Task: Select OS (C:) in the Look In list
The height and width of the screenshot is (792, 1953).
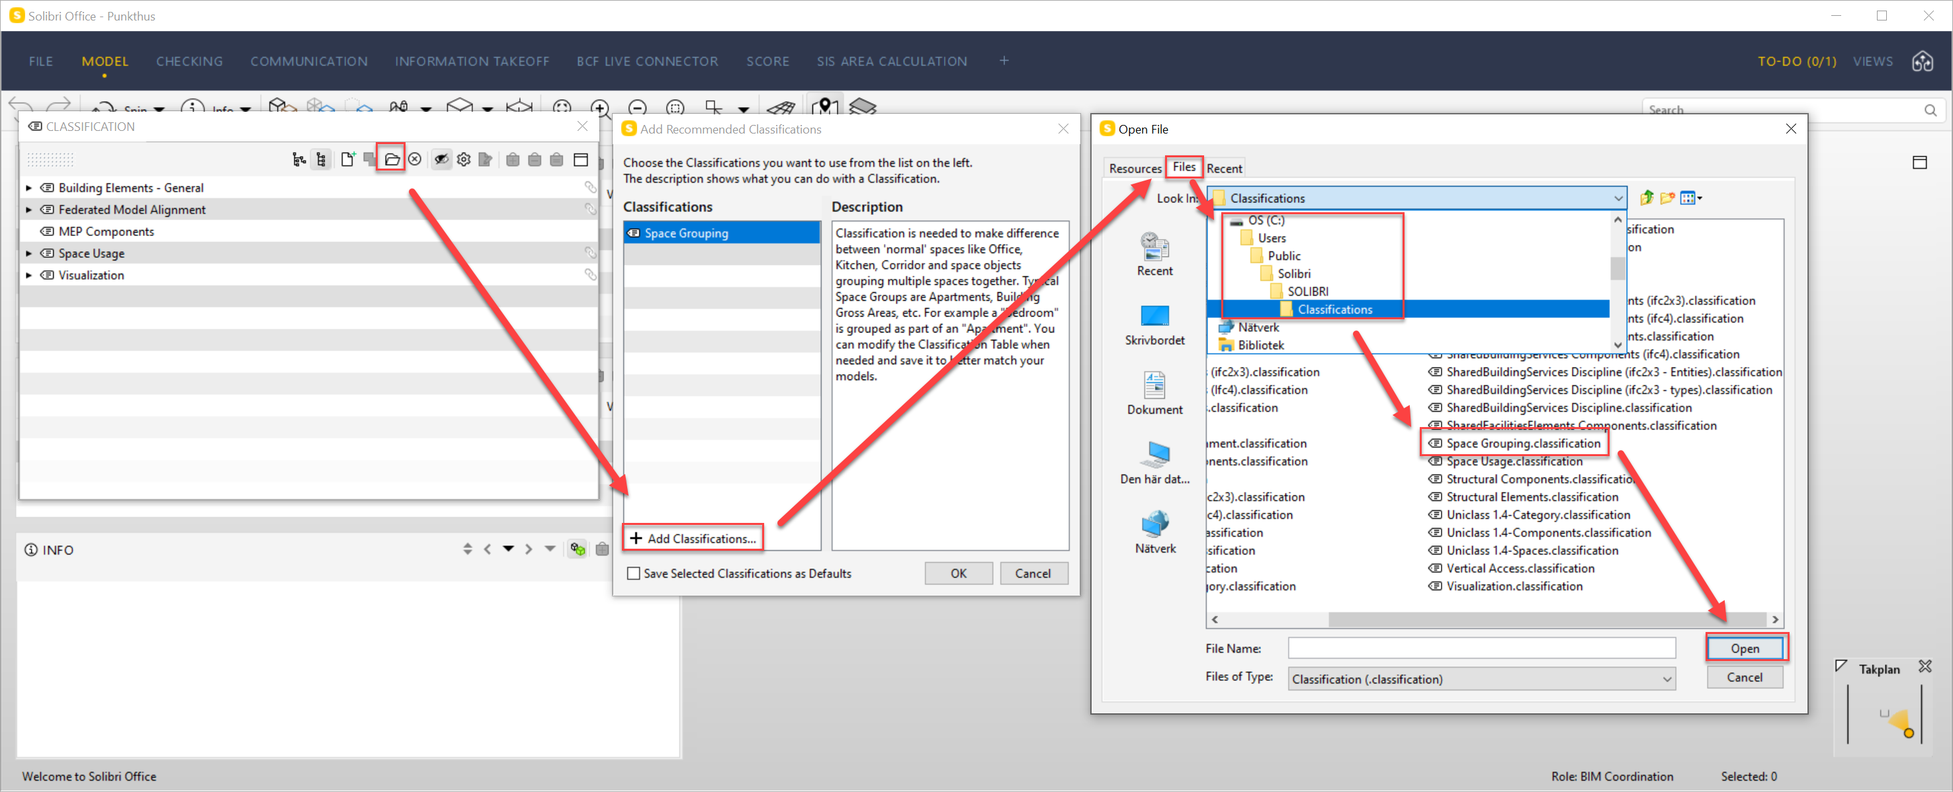Action: (1266, 221)
